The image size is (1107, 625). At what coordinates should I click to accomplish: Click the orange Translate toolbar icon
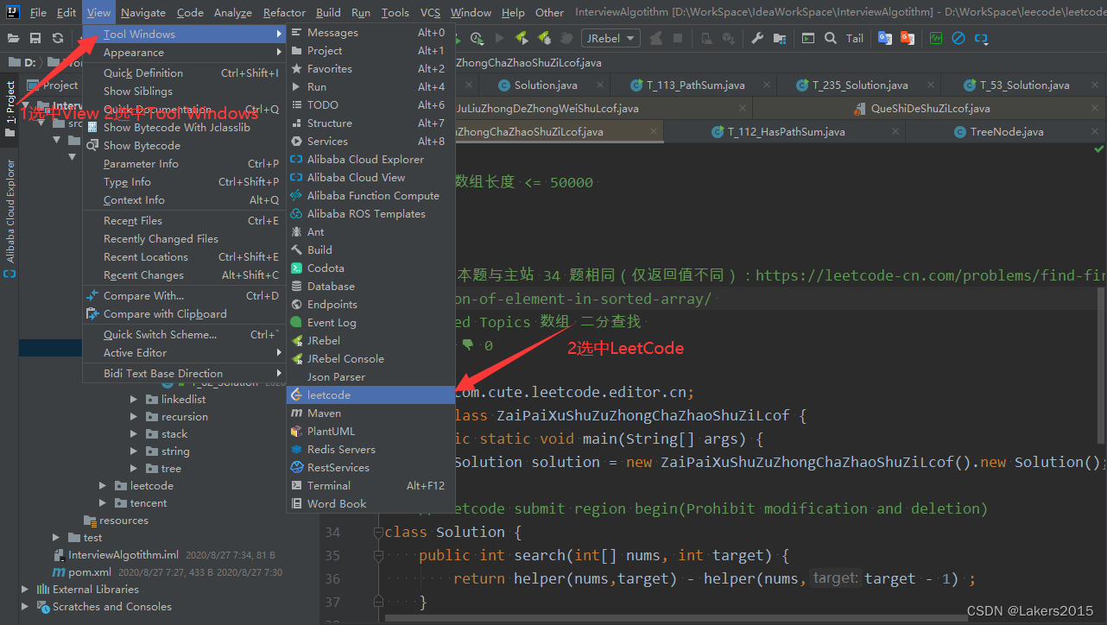[x=908, y=38]
